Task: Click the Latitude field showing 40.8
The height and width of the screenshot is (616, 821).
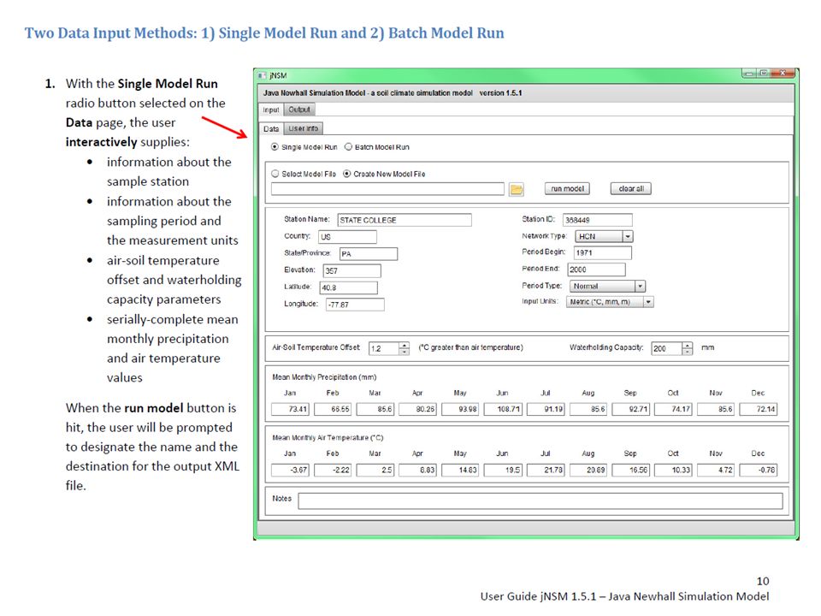Action: (x=348, y=287)
